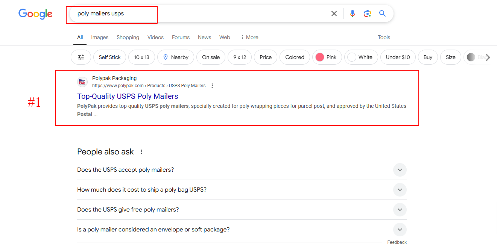The height and width of the screenshot is (245, 497).
Task: Open Google Lens image search icon
Action: pos(368,14)
